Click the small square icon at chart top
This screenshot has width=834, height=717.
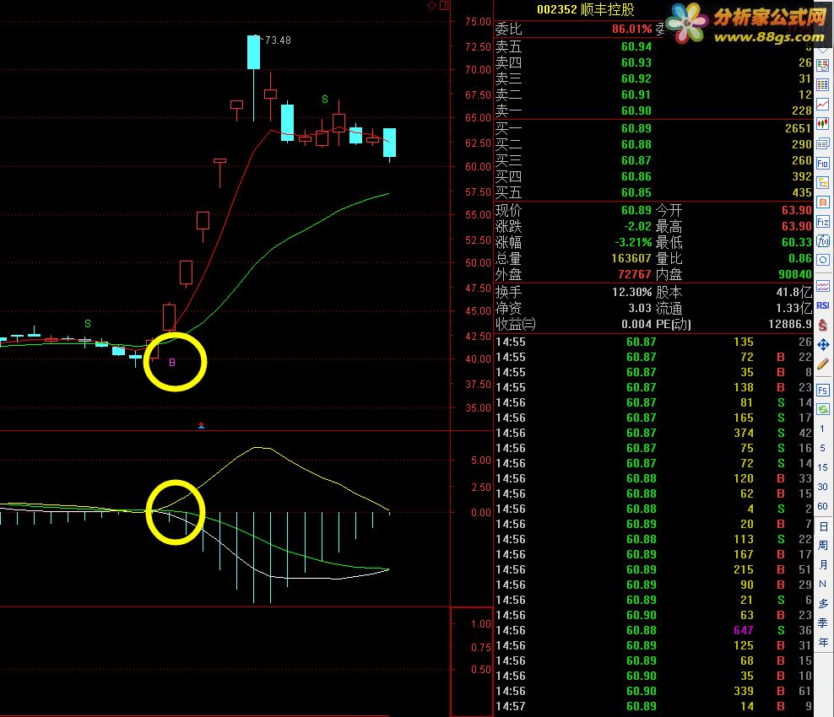click(444, 5)
